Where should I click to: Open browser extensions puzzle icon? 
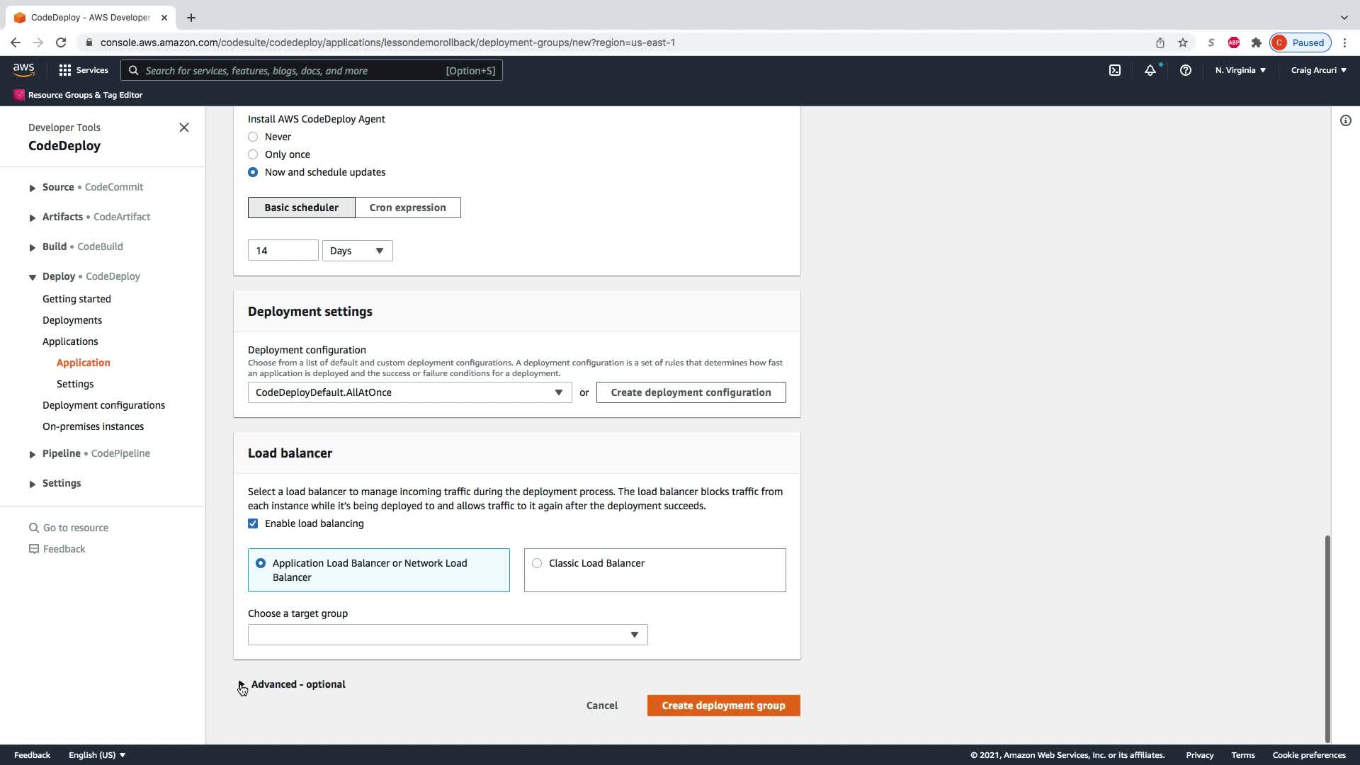[1256, 42]
